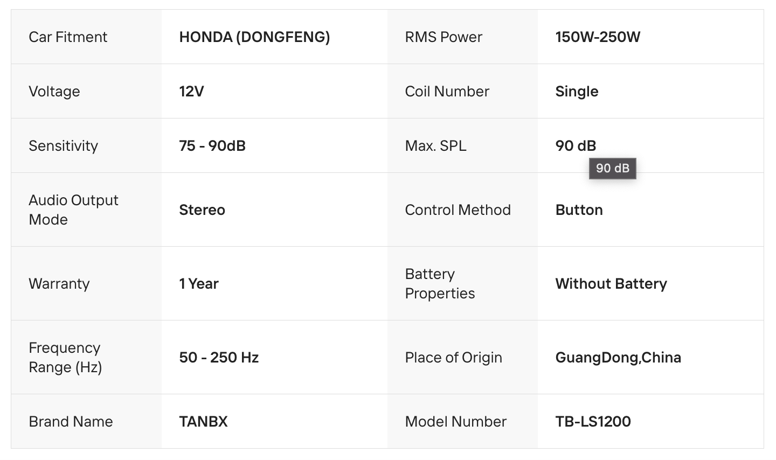Click the Place of Origin label
This screenshot has width=776, height=460.
453,358
